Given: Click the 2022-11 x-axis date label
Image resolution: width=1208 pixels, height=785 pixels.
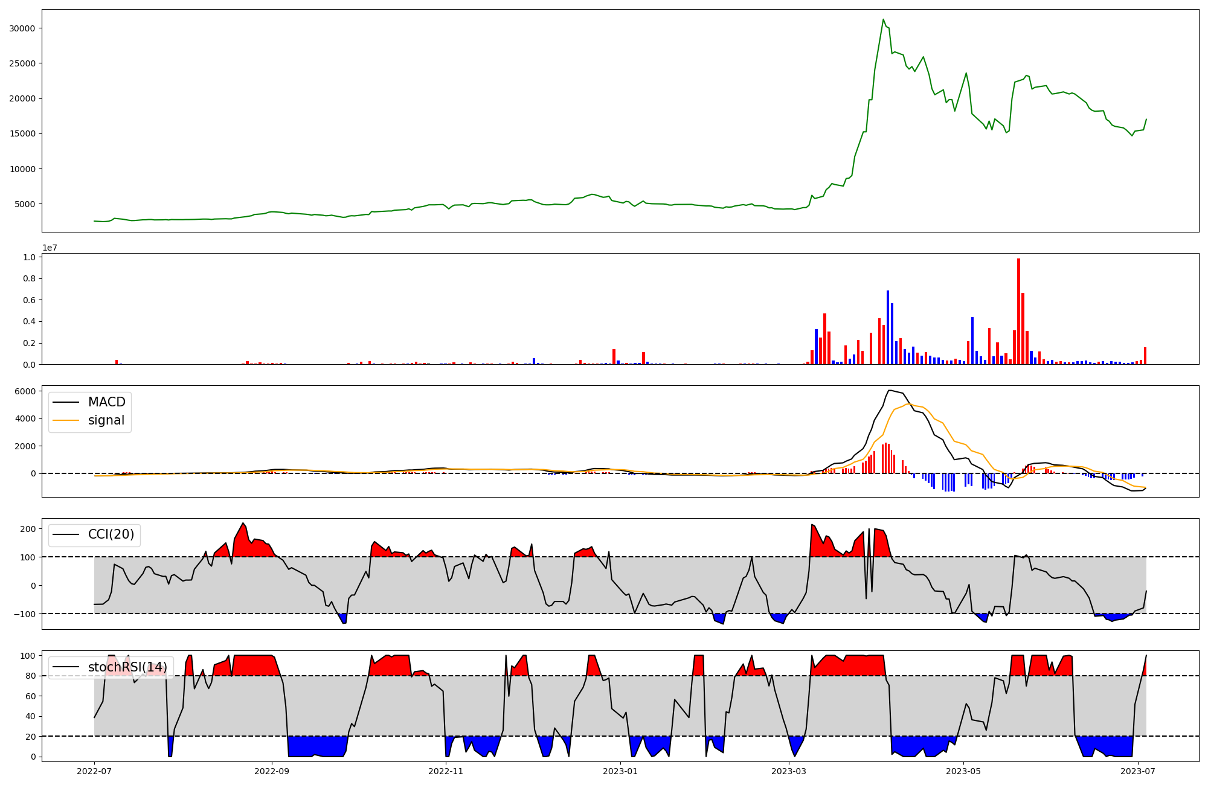Looking at the screenshot, I should click(x=446, y=771).
